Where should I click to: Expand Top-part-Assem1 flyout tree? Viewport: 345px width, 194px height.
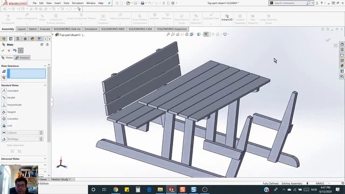[53, 34]
